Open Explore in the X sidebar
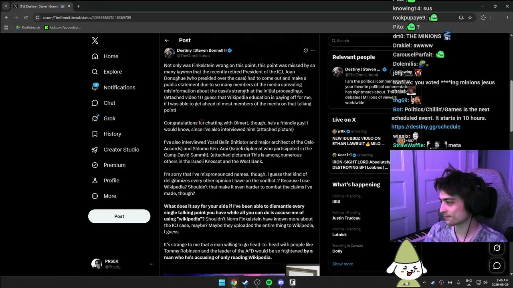 point(107,72)
